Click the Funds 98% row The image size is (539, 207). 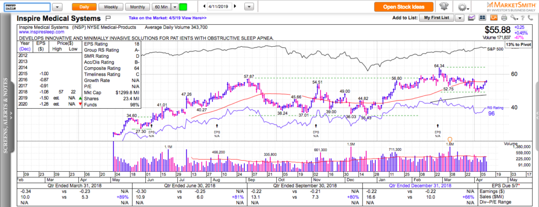(x=112, y=105)
